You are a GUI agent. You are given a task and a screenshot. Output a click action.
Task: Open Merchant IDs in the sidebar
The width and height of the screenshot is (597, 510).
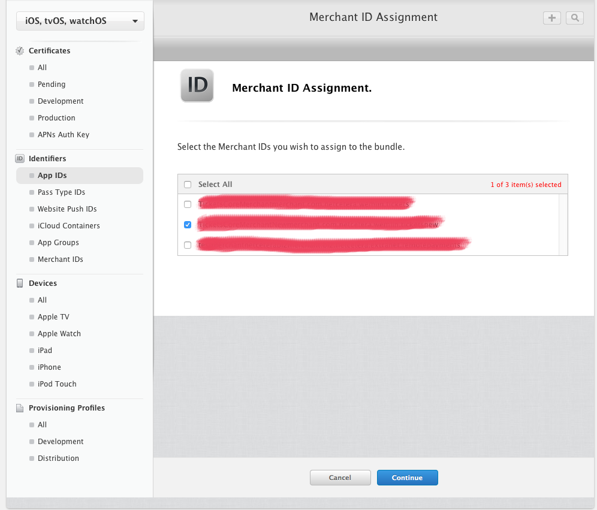[60, 259]
